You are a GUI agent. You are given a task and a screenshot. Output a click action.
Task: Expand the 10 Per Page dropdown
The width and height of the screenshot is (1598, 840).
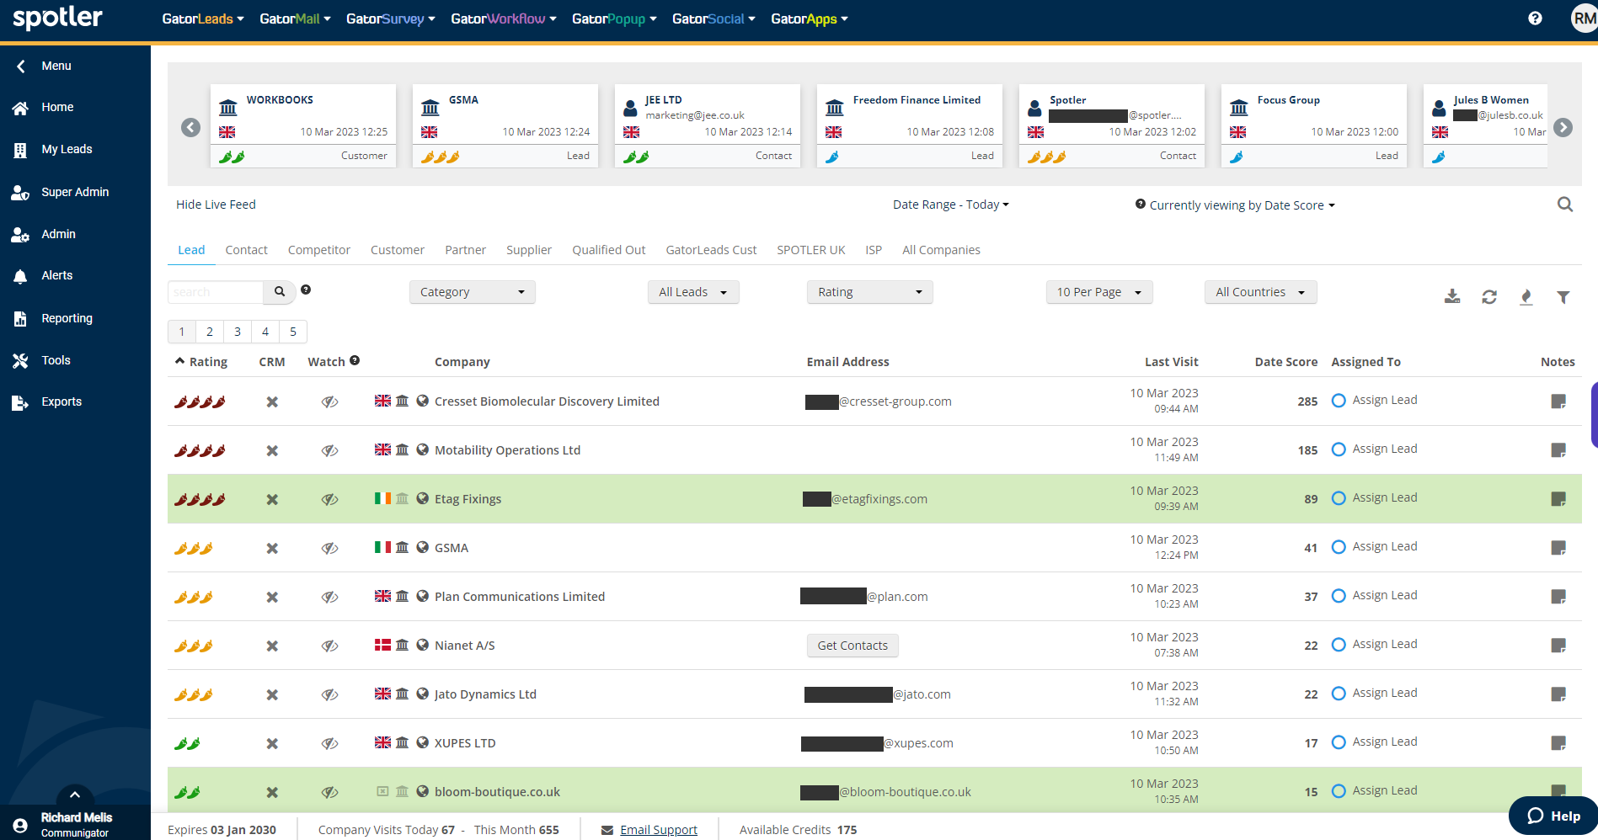click(1098, 292)
